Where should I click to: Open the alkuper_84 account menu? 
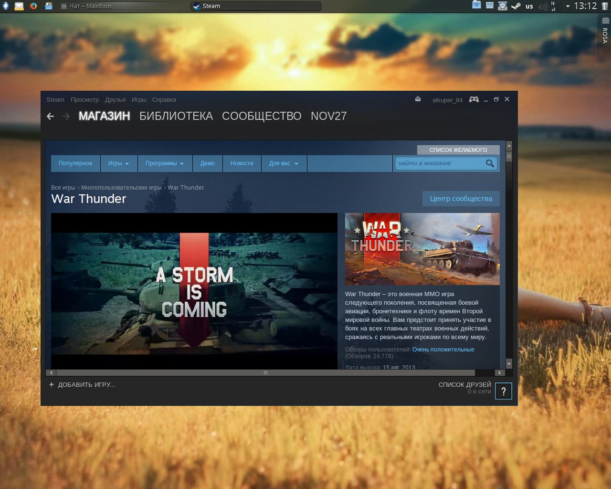[x=447, y=100]
